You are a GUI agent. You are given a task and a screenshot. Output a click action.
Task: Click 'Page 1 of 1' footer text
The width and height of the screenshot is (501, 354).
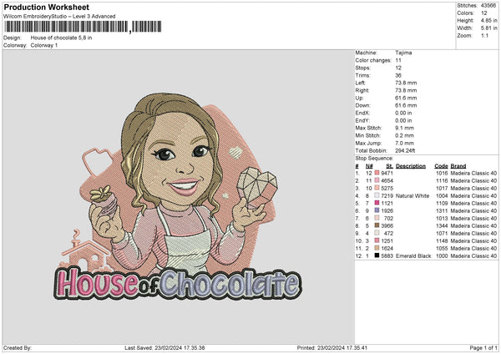pyautogui.click(x=483, y=347)
